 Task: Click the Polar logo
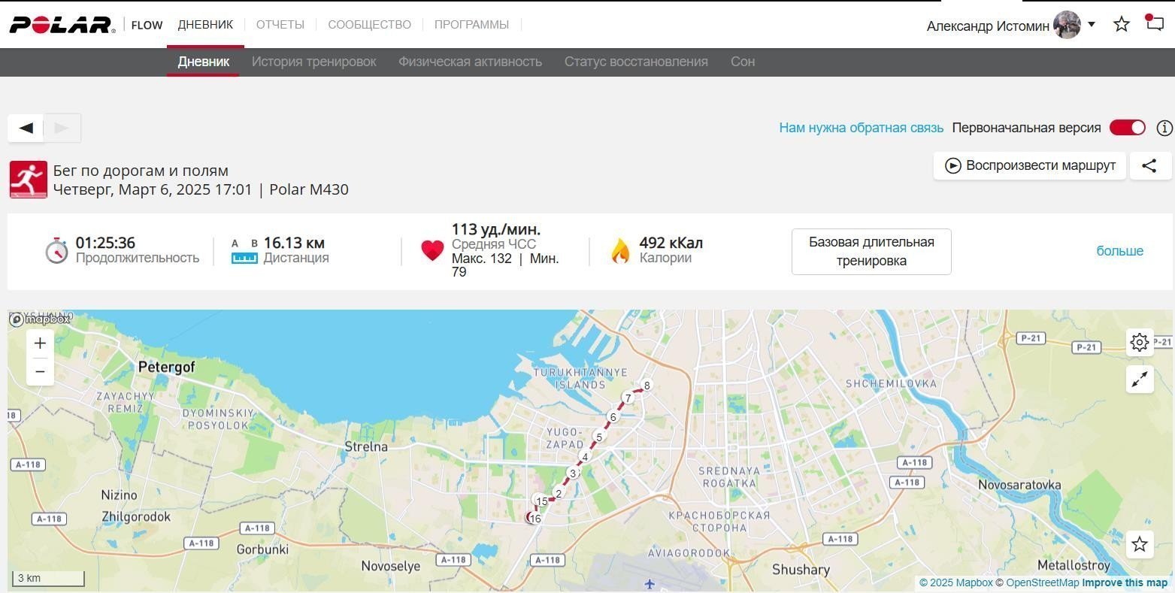(x=62, y=25)
